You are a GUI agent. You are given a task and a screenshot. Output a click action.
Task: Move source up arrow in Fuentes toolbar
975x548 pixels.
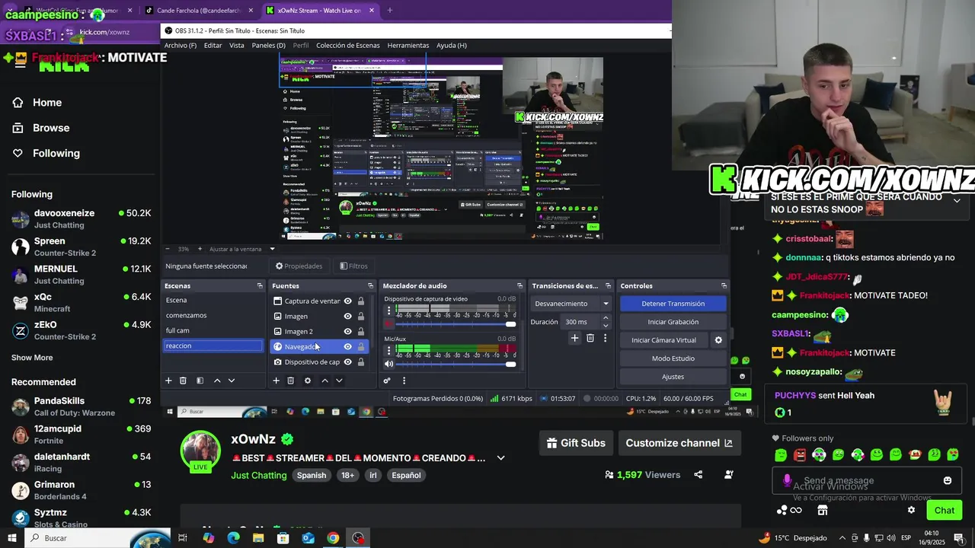[324, 381]
